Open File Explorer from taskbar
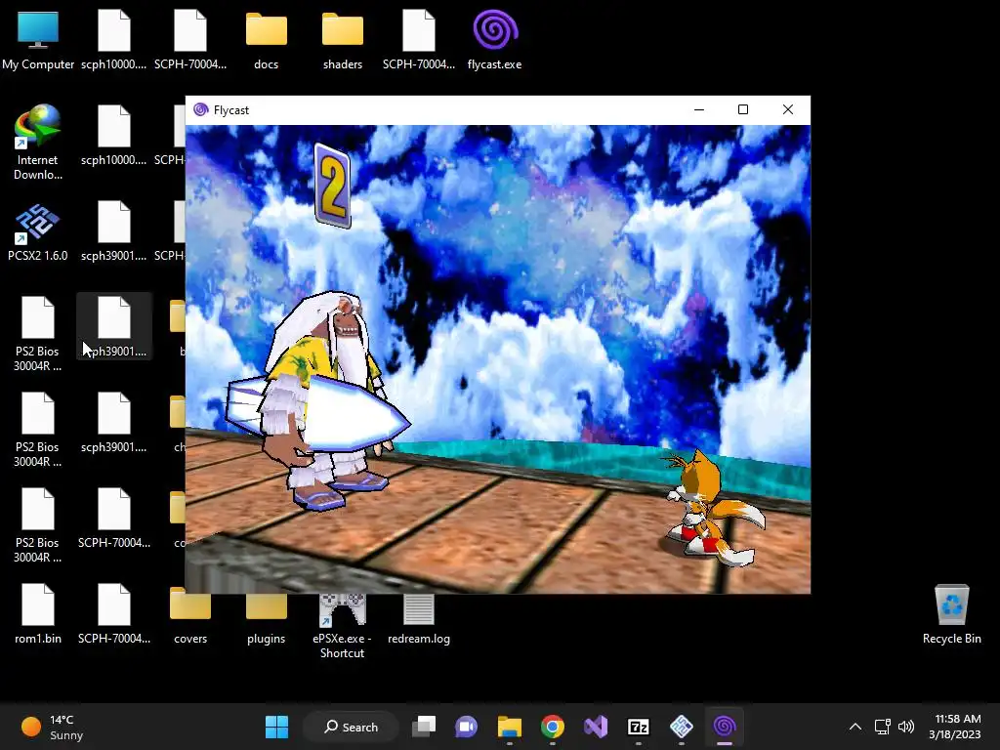 [510, 727]
